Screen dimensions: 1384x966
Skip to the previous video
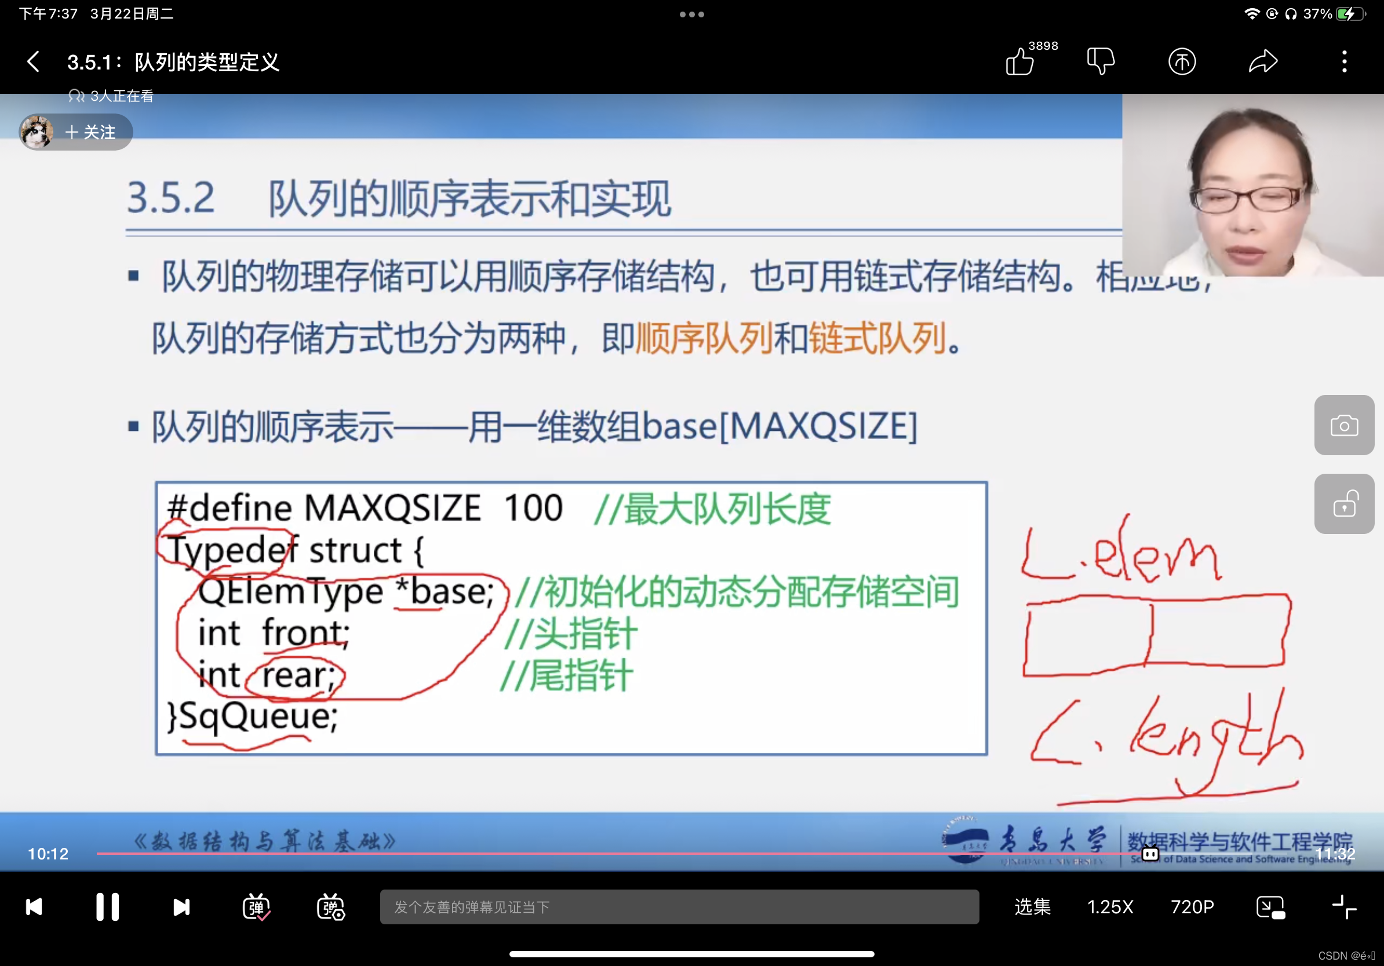pos(34,906)
